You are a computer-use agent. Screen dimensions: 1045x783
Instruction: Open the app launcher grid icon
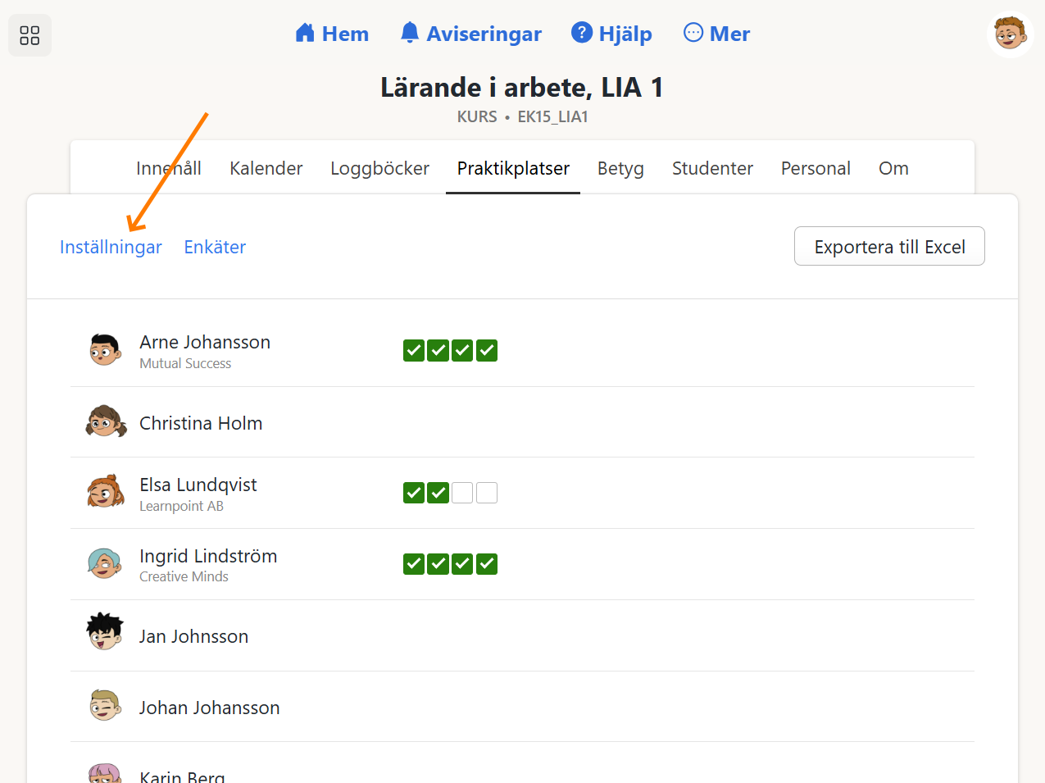(x=30, y=34)
